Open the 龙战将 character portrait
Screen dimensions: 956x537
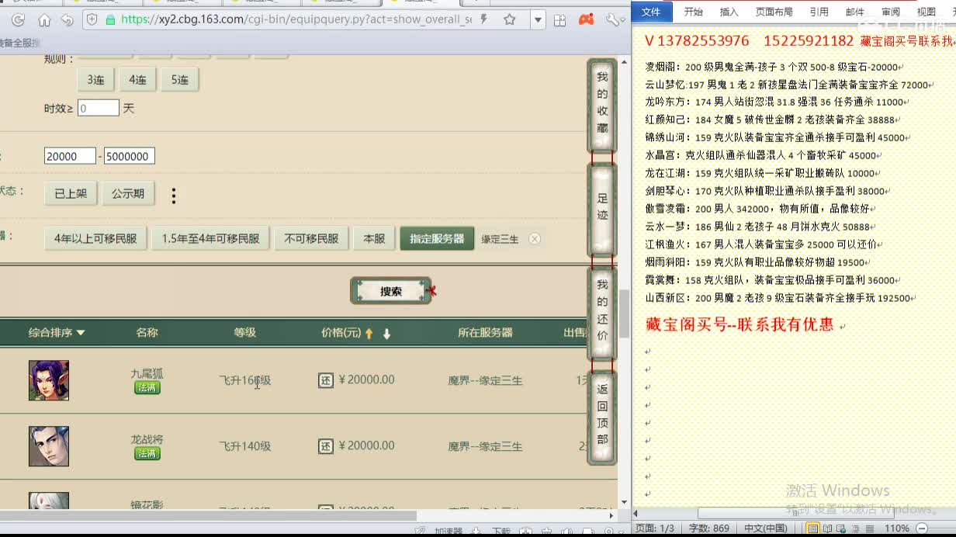(49, 446)
